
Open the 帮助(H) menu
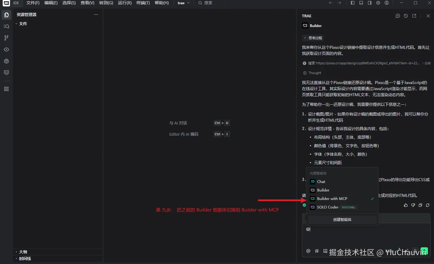coord(161,3)
